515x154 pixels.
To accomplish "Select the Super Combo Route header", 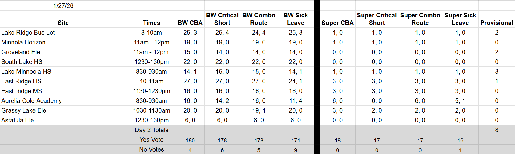I will click(x=420, y=19).
